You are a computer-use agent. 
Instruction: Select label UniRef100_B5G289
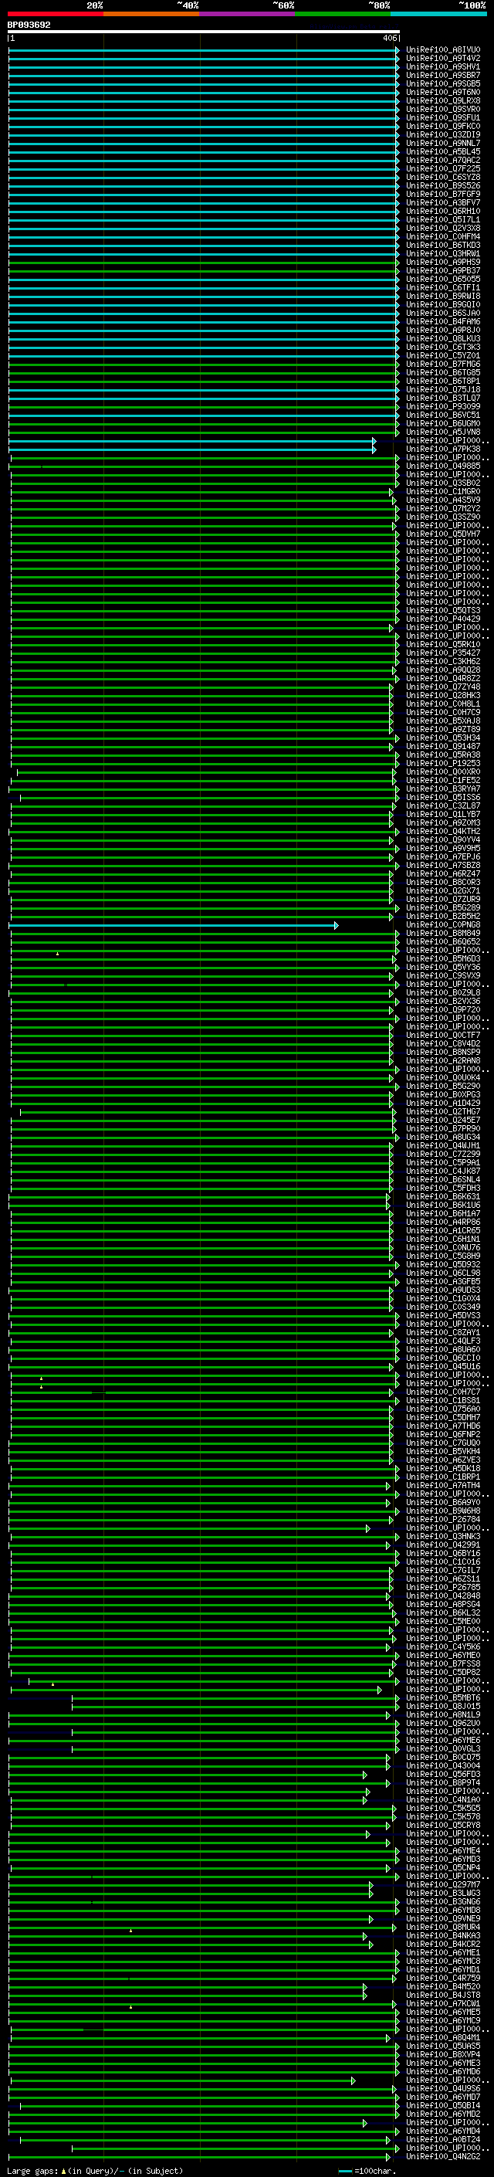[x=443, y=908]
